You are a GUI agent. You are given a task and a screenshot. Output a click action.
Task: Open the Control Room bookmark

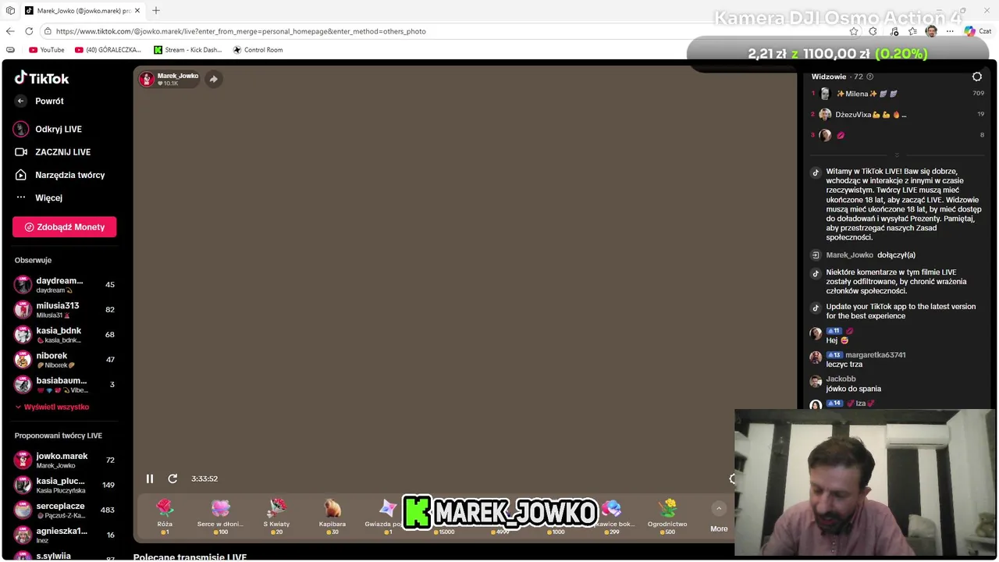(258, 50)
